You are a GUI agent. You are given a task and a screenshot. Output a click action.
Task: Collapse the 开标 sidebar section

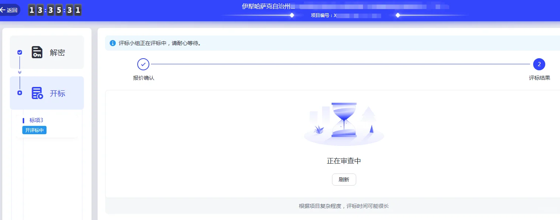click(47, 93)
